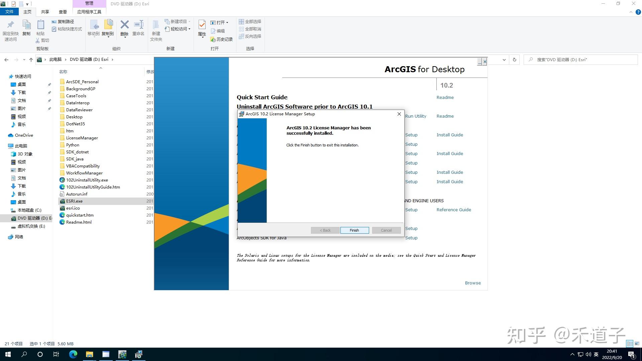Click the Refresh button beside address bar

coord(515,60)
